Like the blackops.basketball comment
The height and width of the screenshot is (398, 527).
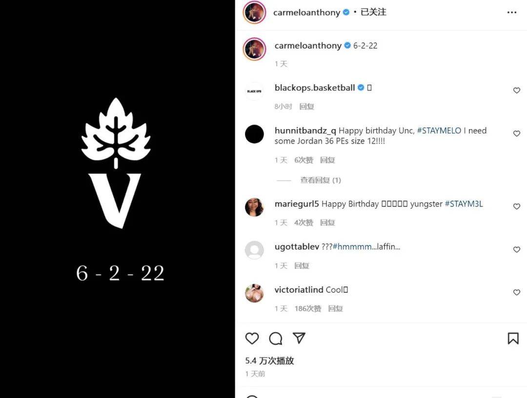517,91
